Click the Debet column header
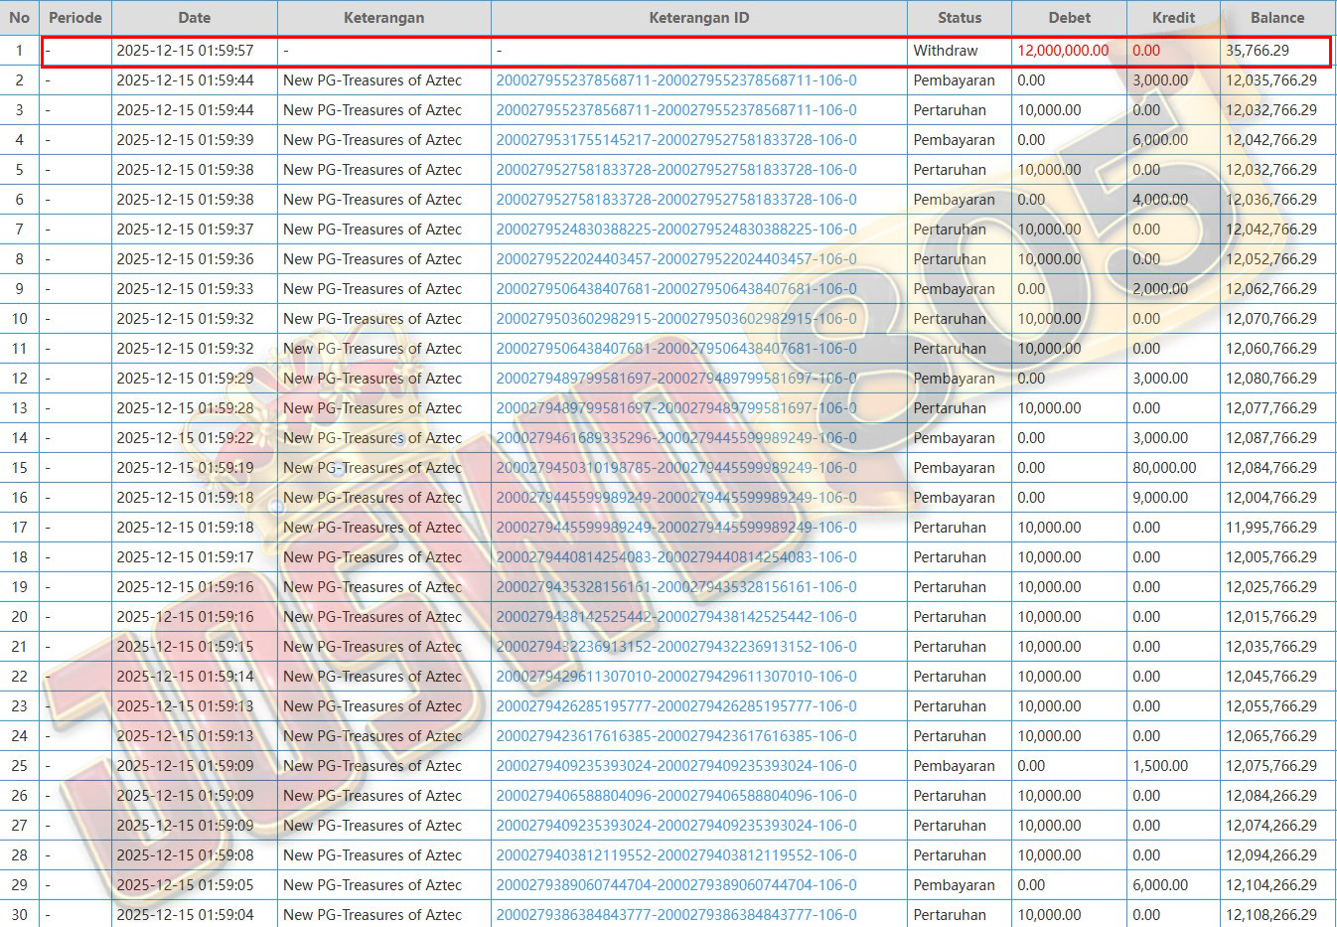 point(1069,18)
